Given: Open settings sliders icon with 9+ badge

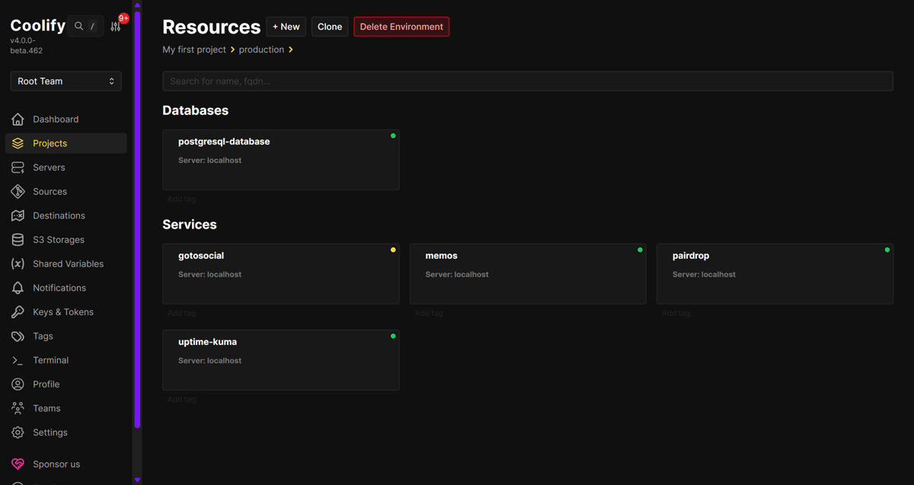Looking at the screenshot, I should 116,26.
